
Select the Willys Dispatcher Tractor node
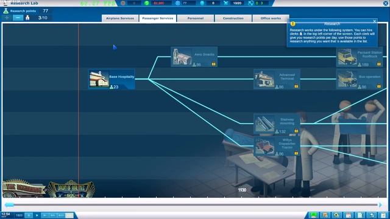[277, 146]
